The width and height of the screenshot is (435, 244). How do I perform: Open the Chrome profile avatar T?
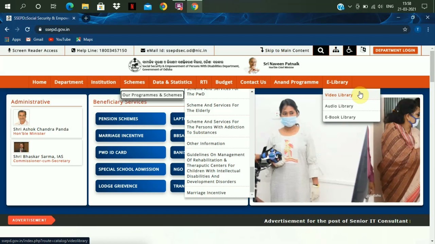(x=418, y=29)
